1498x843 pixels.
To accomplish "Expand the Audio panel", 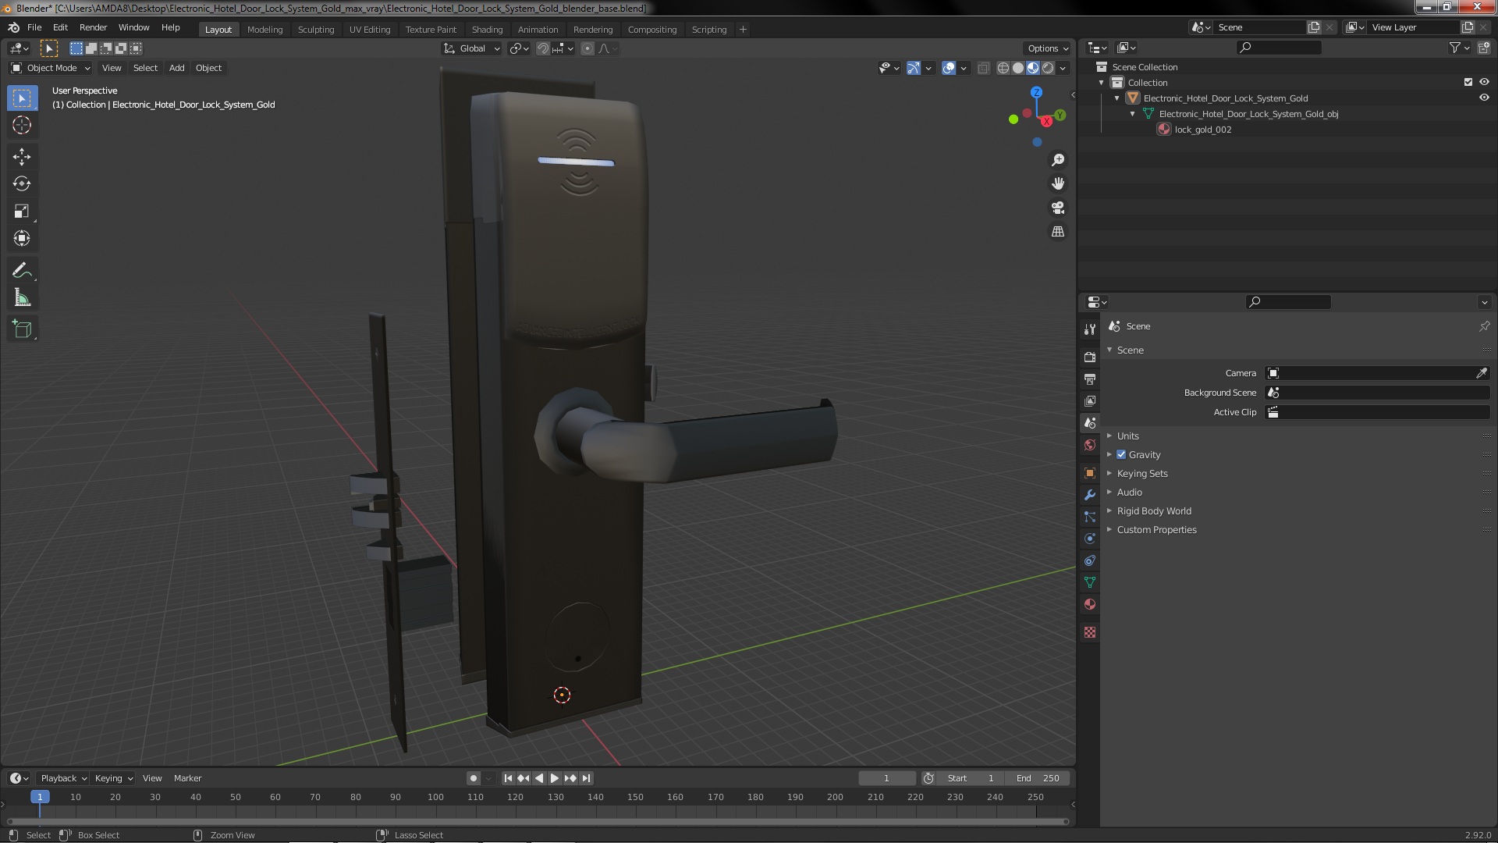I will coord(1129,492).
